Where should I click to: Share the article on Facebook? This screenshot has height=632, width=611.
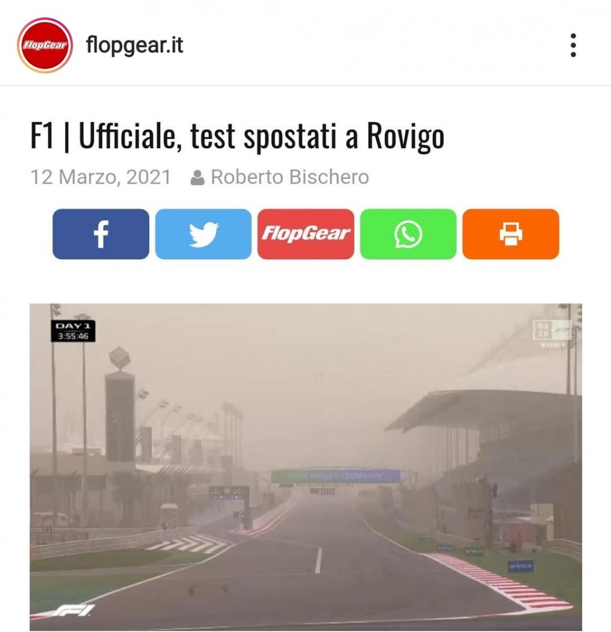101,234
